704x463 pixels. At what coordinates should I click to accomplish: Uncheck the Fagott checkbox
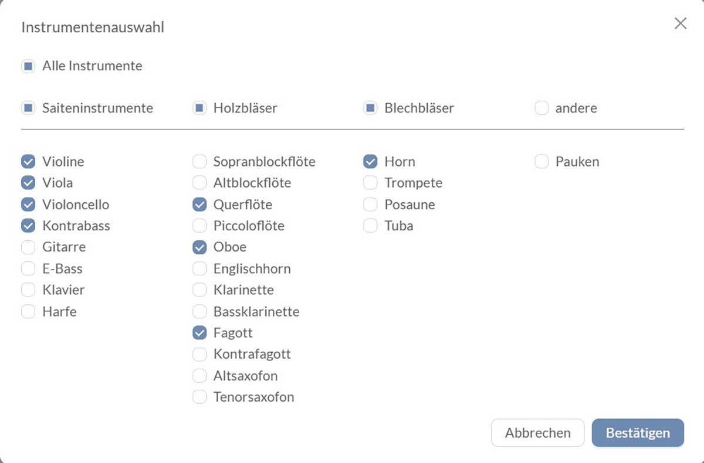point(199,333)
